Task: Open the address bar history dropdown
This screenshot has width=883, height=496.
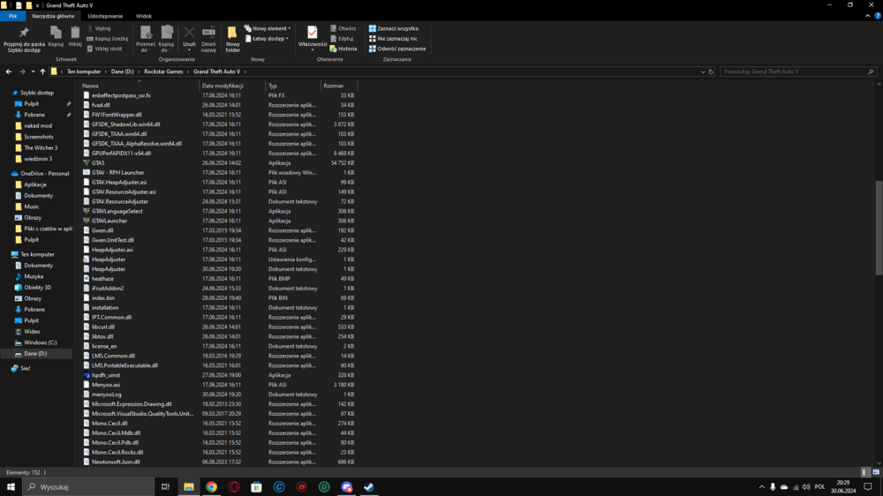Action: click(702, 71)
